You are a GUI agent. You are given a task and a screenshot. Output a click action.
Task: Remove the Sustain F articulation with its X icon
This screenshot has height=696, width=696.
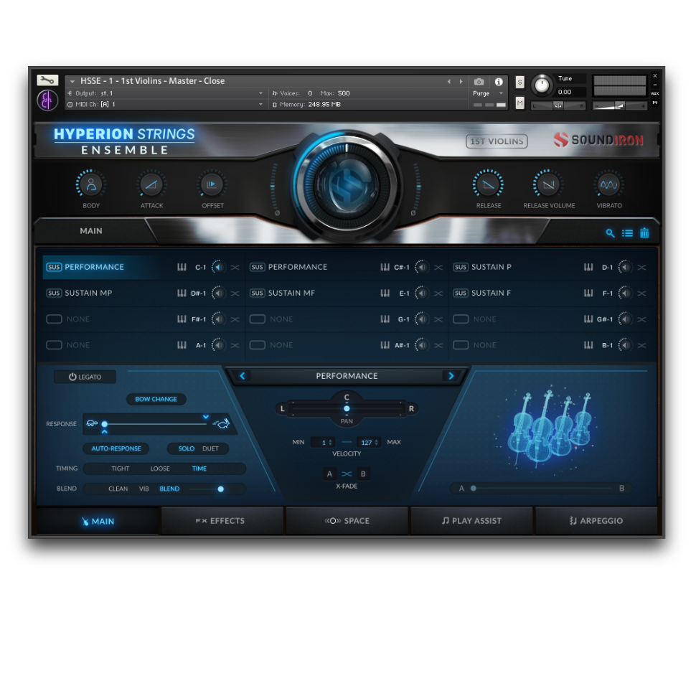click(642, 293)
